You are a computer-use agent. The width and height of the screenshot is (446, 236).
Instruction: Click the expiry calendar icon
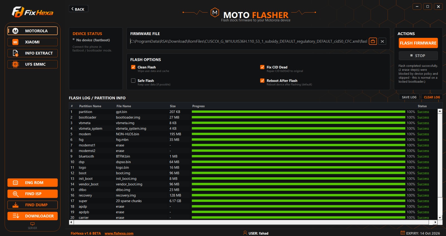click(x=403, y=233)
